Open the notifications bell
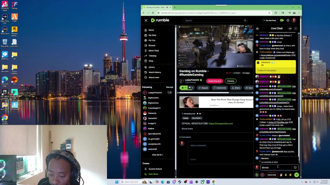Viewport: 330px width, 185px height. [288, 20]
